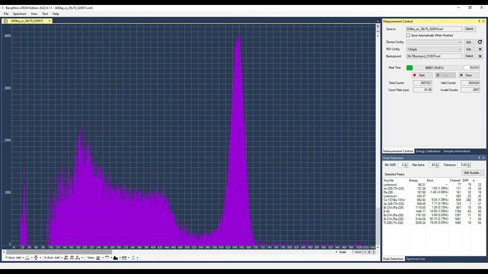Click the vertical FIT icon

[36, 258]
